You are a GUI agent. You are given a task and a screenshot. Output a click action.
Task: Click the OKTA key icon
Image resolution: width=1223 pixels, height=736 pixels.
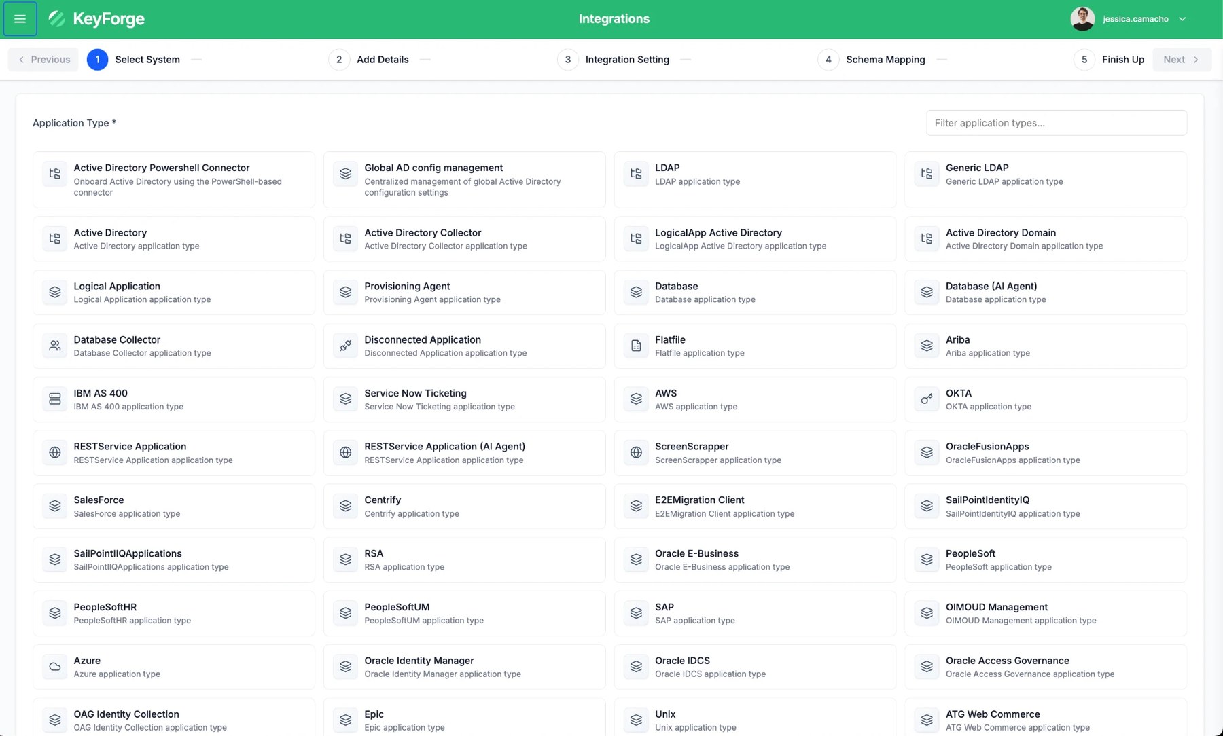pos(927,399)
